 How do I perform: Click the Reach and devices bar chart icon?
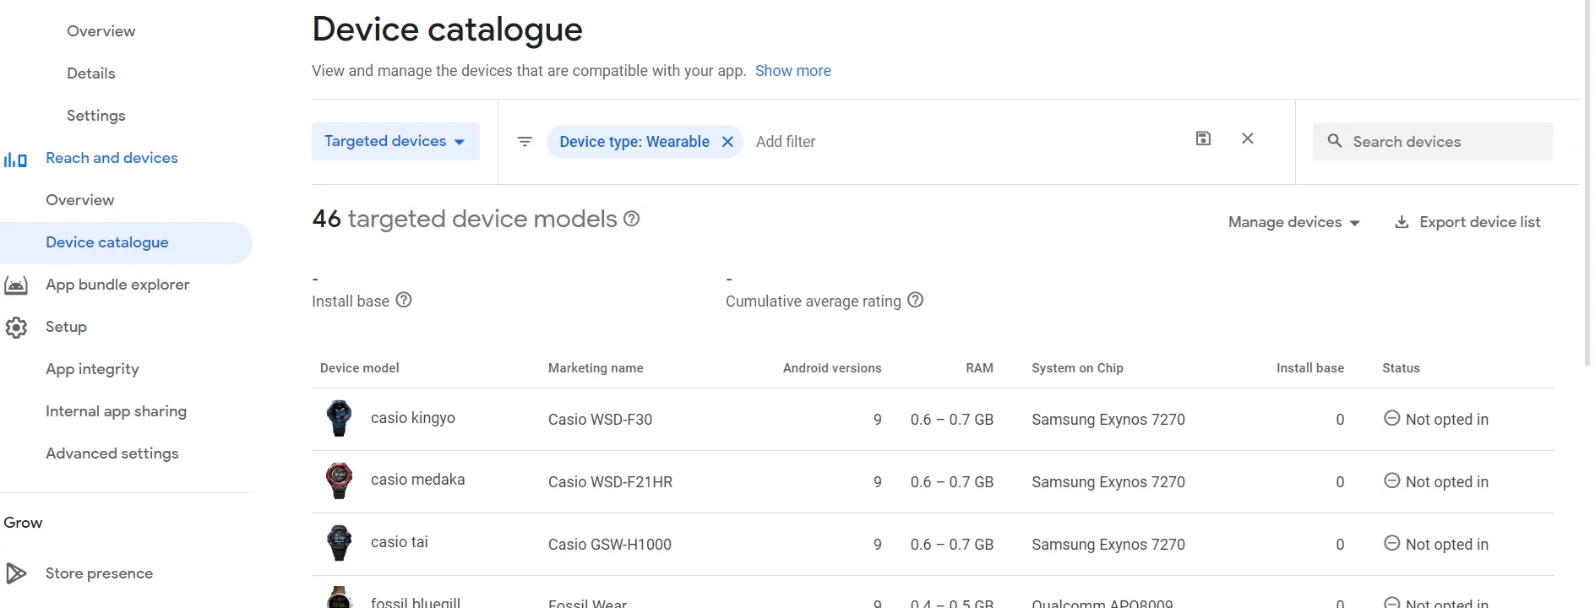tap(15, 159)
